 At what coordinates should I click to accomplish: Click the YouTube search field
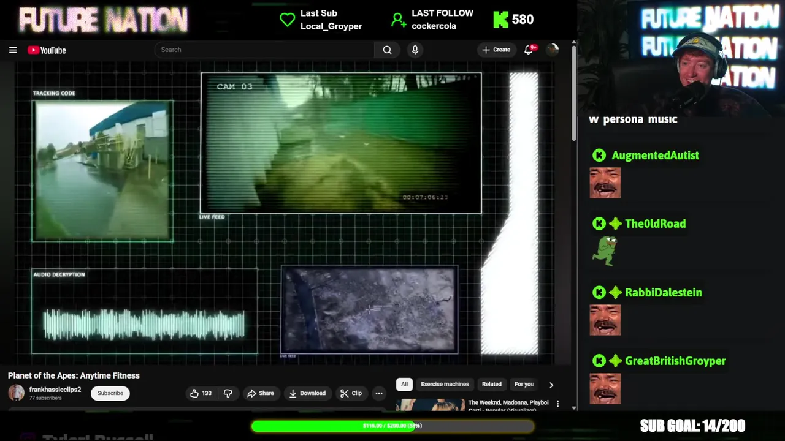[x=264, y=50]
